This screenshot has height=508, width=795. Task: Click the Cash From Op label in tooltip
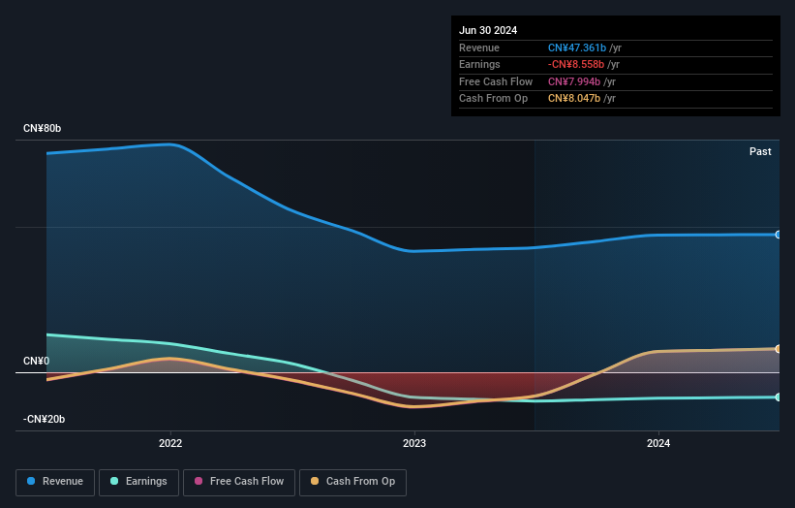pyautogui.click(x=493, y=99)
